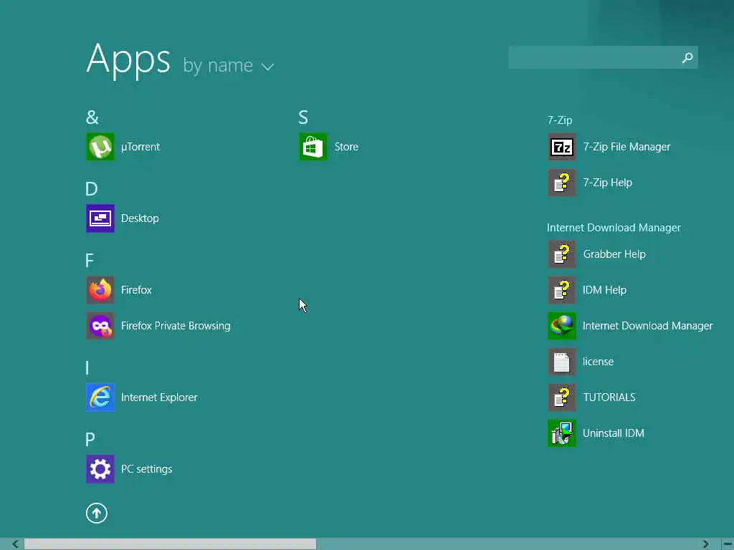Open the Store shopping bag icon
The height and width of the screenshot is (550, 734).
pyautogui.click(x=313, y=147)
